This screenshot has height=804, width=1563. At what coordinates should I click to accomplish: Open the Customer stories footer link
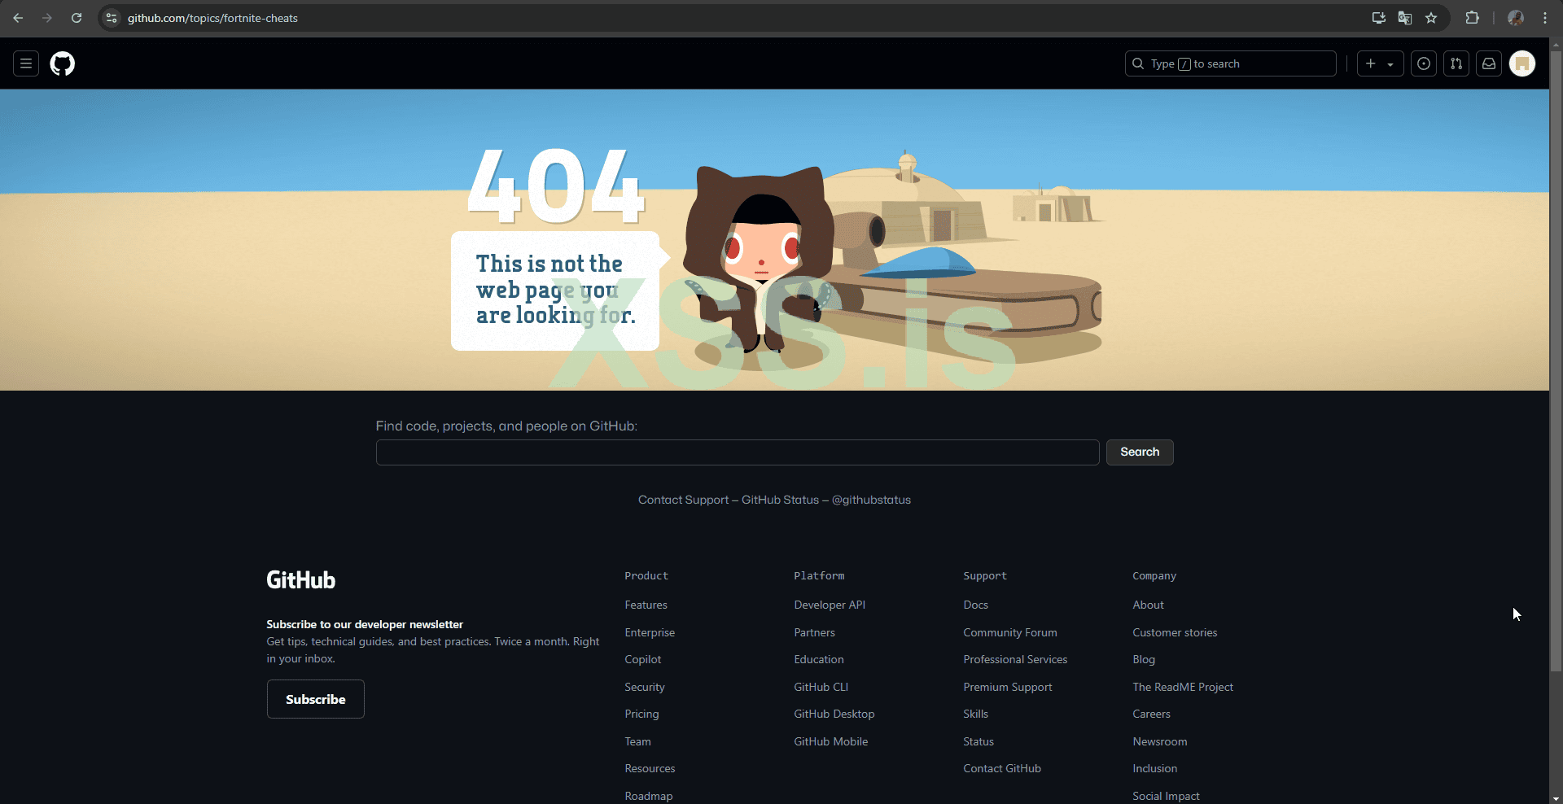click(x=1175, y=632)
